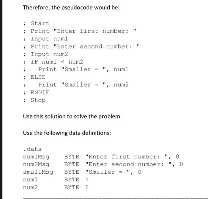The height and width of the screenshot is (199, 208).
Task: Click 'Use this solution to solve the problem.'
Action: click(x=72, y=117)
